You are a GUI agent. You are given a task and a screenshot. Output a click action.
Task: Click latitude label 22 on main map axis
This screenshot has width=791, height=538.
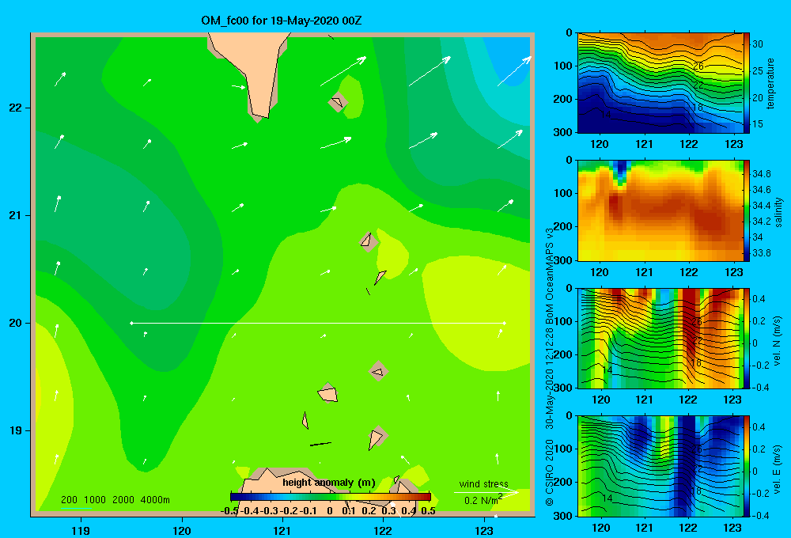(x=16, y=108)
